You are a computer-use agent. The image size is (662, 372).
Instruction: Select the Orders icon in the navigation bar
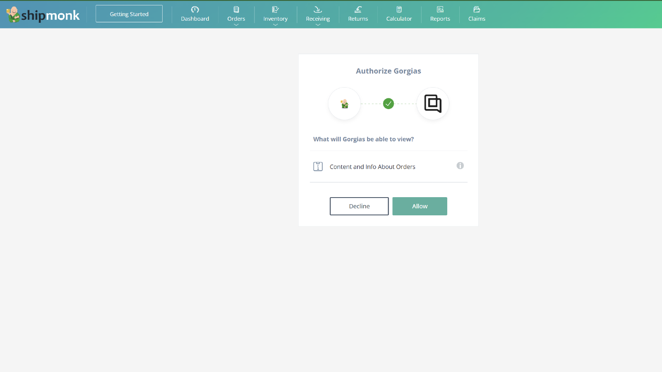point(236,10)
